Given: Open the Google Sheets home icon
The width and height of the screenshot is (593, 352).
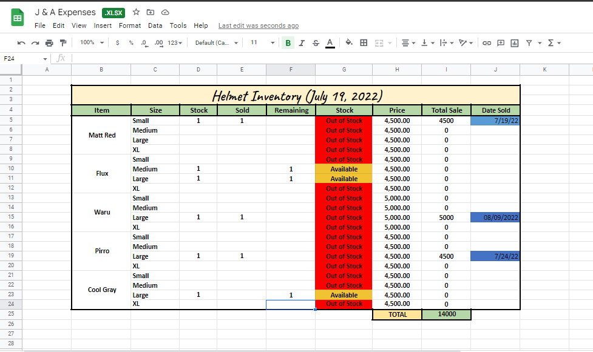Looking at the screenshot, I should [x=18, y=18].
